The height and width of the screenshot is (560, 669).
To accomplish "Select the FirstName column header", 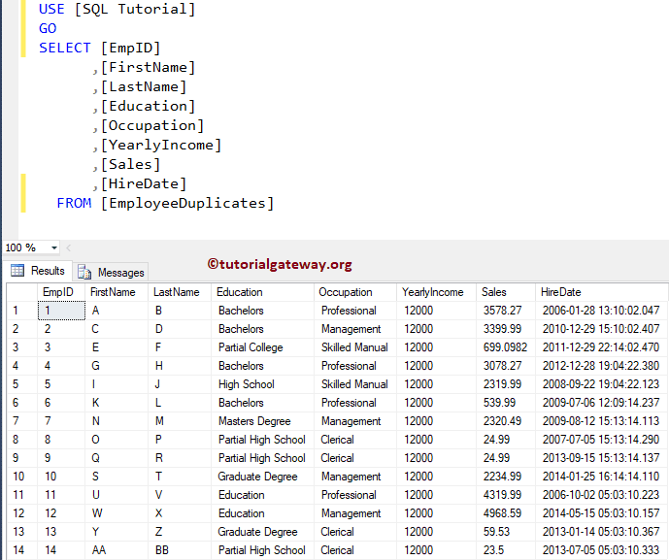I will point(113,292).
